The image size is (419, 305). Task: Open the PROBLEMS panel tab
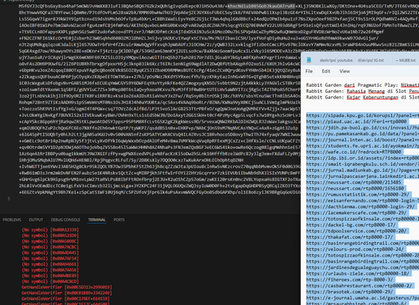click(x=12, y=220)
